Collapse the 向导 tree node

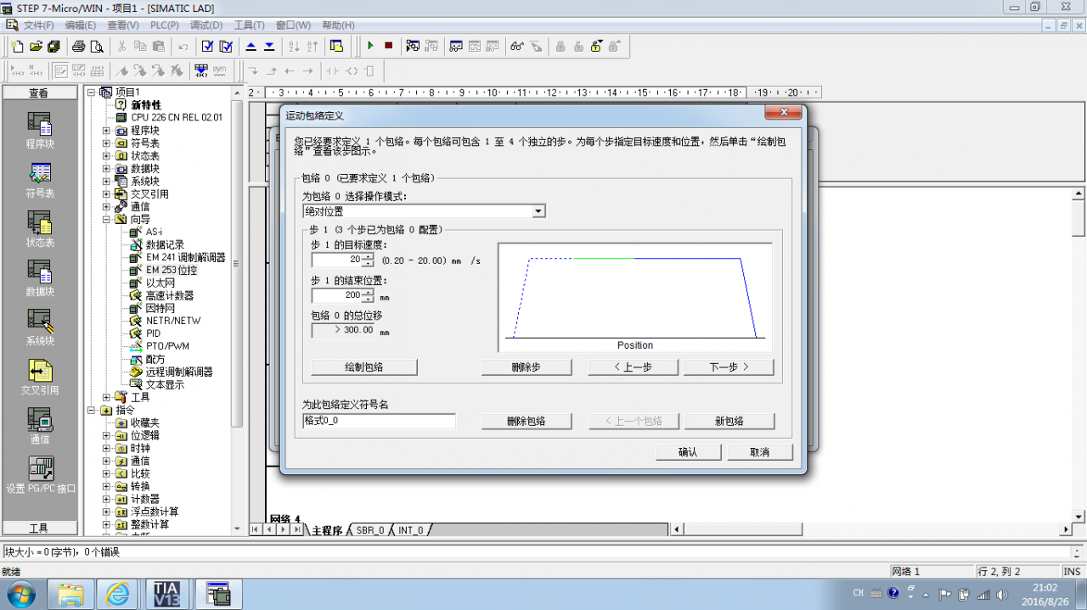click(106, 220)
